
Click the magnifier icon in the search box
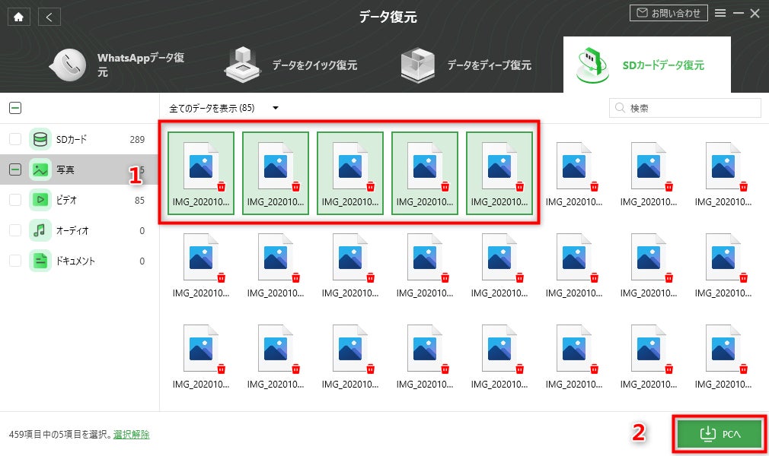pyautogui.click(x=619, y=107)
